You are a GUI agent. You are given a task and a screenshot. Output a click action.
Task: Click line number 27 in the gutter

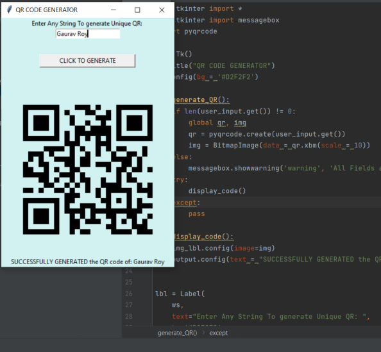(129, 305)
